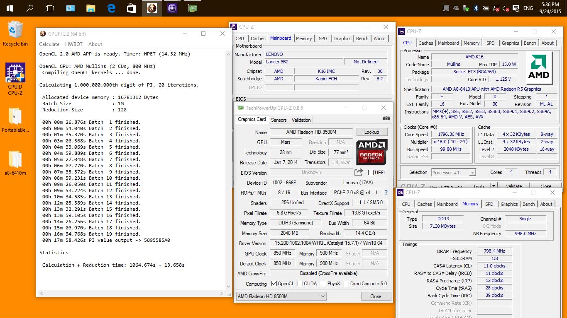Open GPUPI HWBOT menu
The height and width of the screenshot is (318, 567).
tap(74, 44)
